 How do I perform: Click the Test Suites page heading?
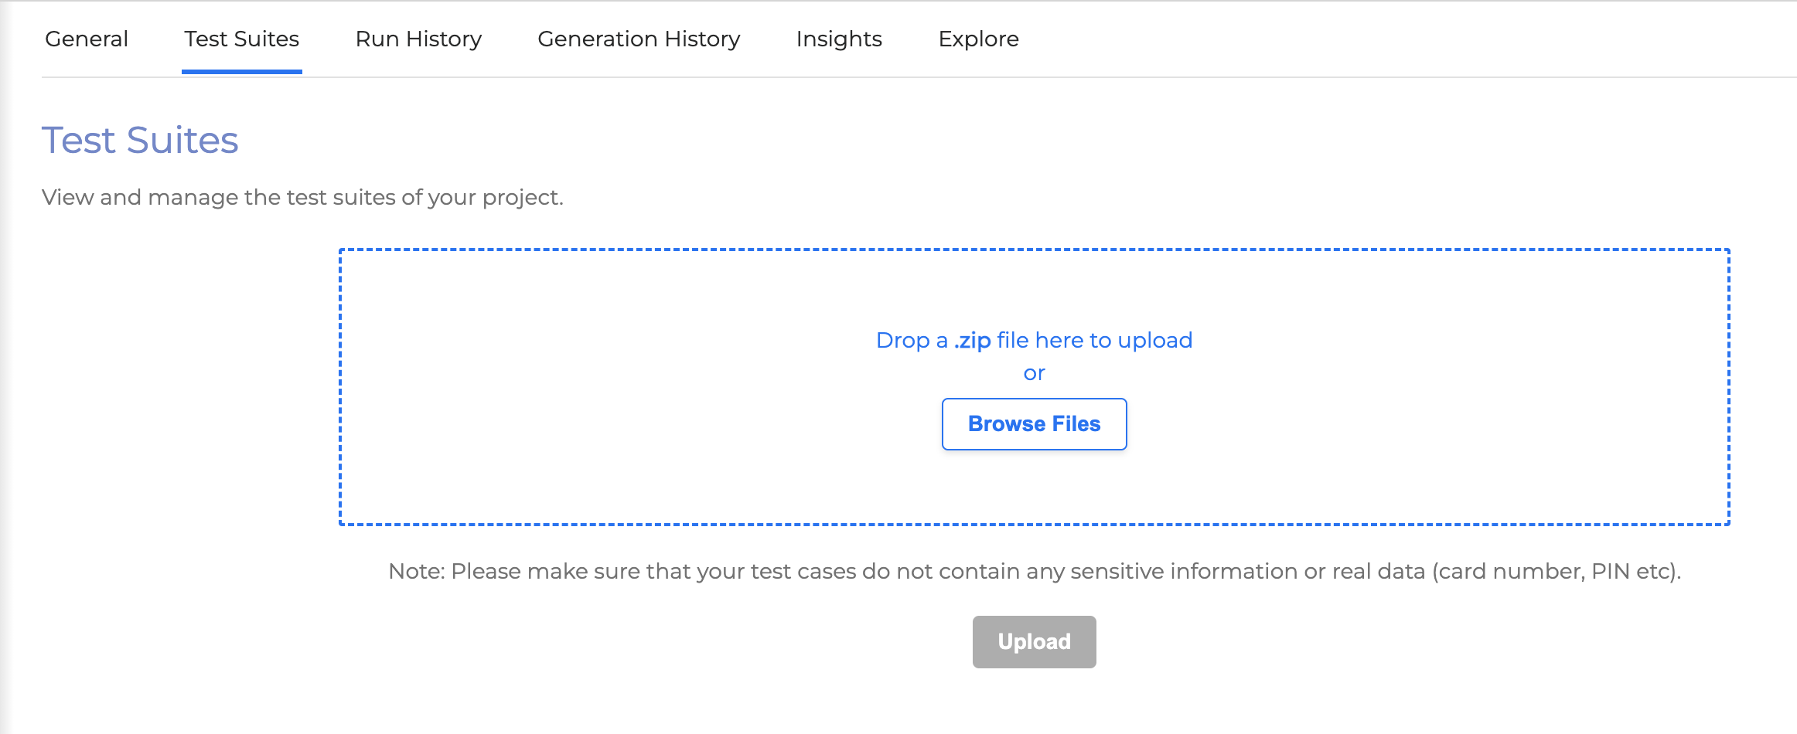[140, 140]
